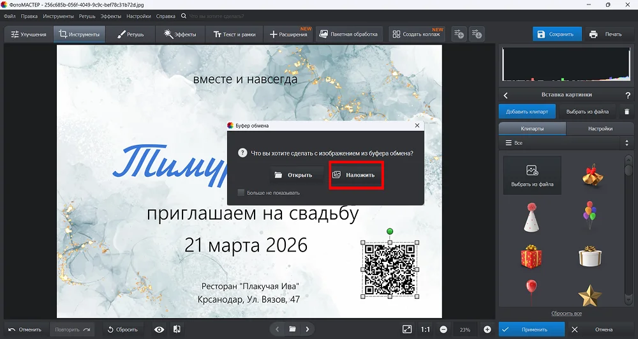Zoom out with the minus icon
This screenshot has width=638, height=339.
[443, 329]
